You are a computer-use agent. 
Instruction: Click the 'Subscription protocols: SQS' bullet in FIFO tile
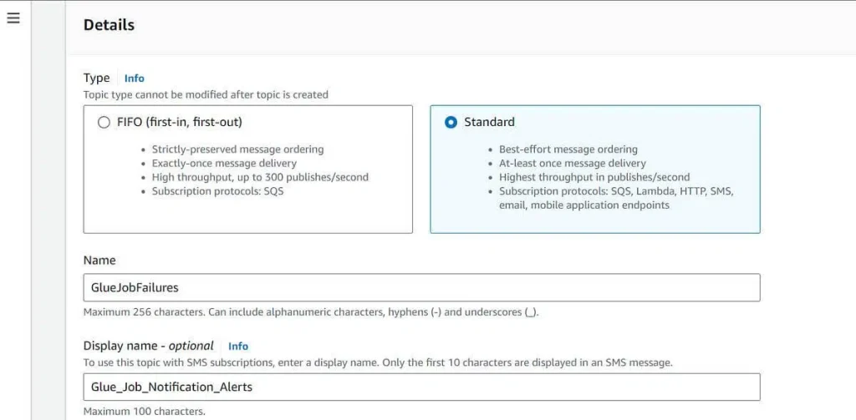pos(218,191)
